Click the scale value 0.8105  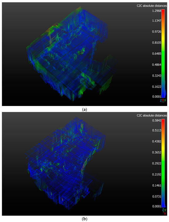point(157,43)
